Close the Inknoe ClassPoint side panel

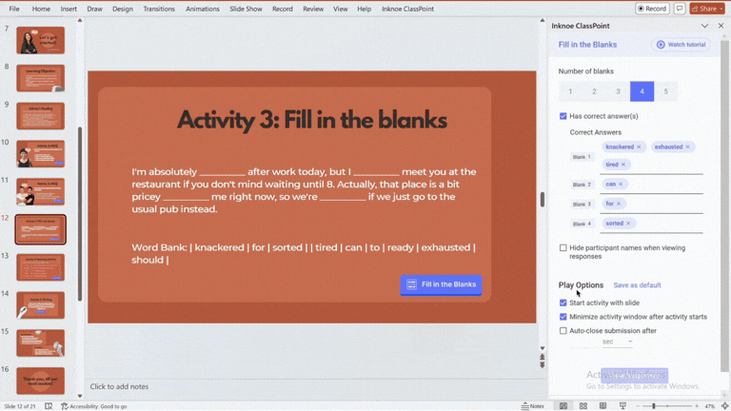coord(721,26)
